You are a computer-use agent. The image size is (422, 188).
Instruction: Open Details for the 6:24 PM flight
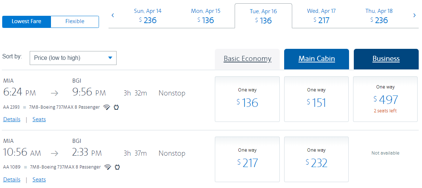pos(12,119)
